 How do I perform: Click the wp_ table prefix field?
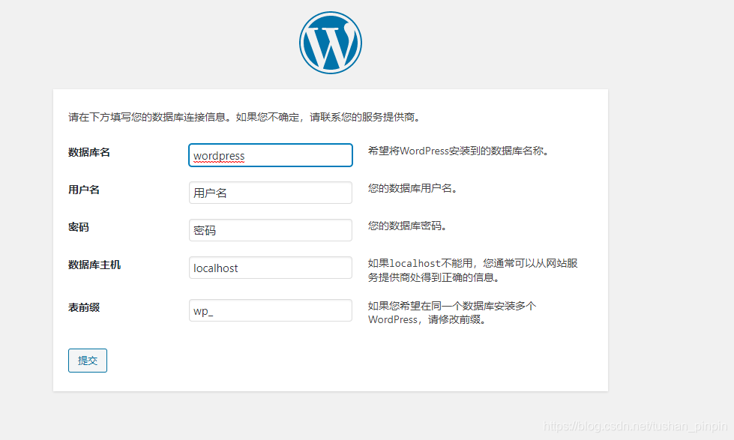[x=270, y=310]
